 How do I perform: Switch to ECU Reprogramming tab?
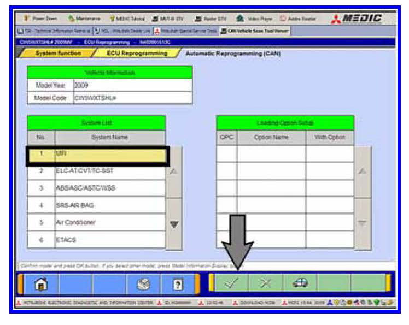pos(136,54)
